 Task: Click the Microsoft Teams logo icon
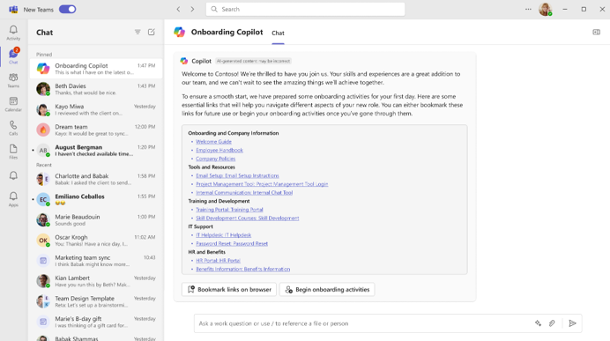13,10
